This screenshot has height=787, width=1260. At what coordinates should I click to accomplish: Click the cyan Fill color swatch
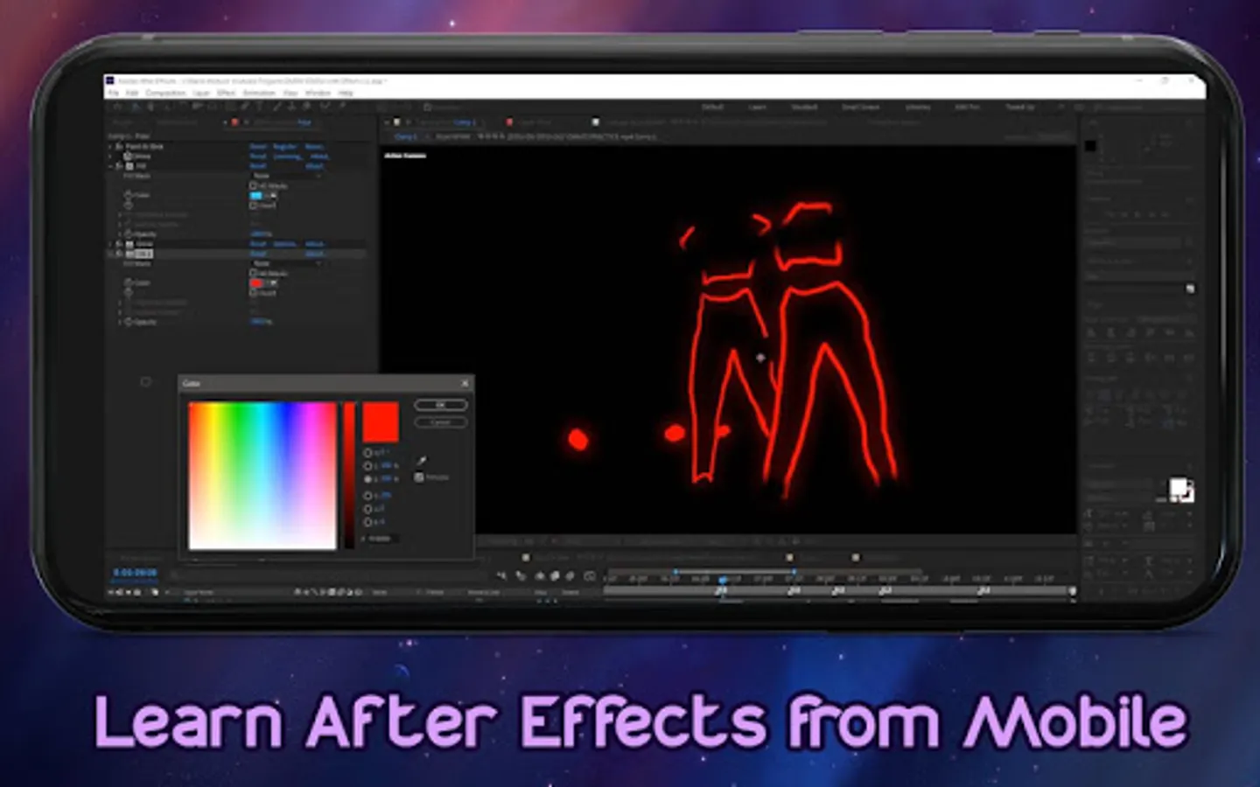pyautogui.click(x=256, y=195)
